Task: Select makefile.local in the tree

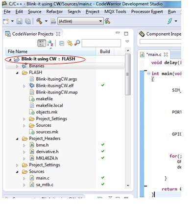Action: click(x=49, y=105)
